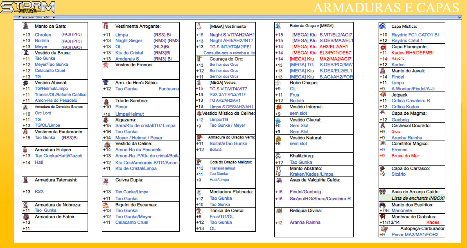Select the Couraça do Orc icon
This screenshot has height=248, width=467.
(x=199, y=59)
